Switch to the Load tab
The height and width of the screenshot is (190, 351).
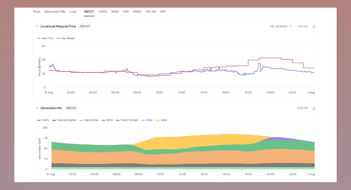tap(73, 12)
